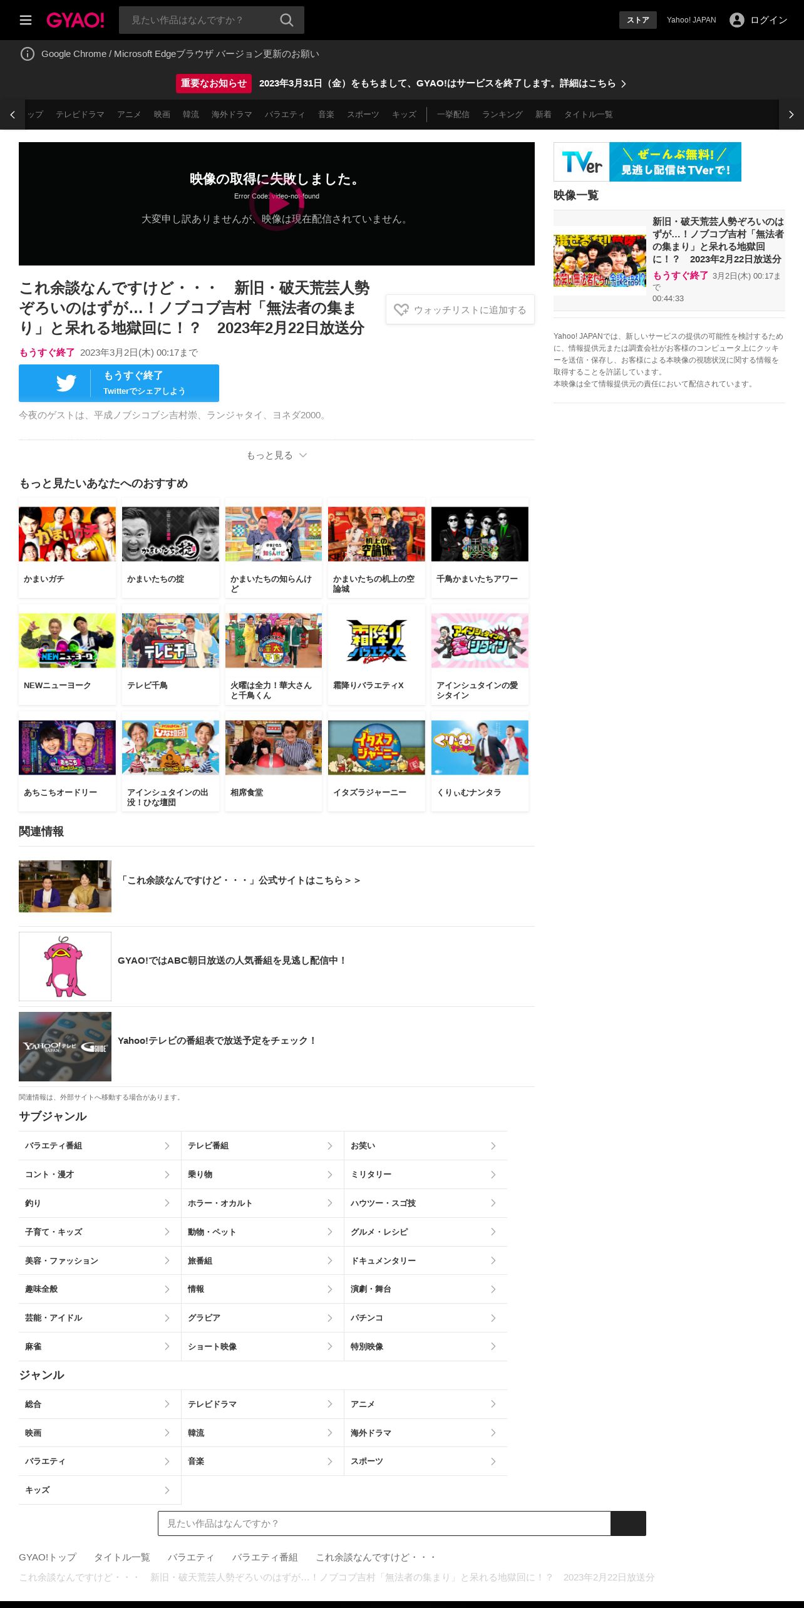Open Chrome/Edge browser update notice link
The height and width of the screenshot is (1608, 804).
click(180, 54)
